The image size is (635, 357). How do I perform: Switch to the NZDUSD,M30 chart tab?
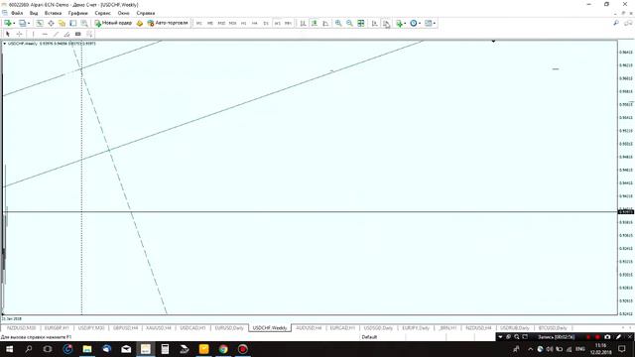point(22,328)
